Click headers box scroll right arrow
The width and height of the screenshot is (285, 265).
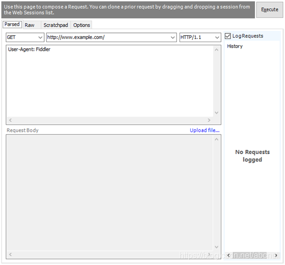(x=209, y=120)
